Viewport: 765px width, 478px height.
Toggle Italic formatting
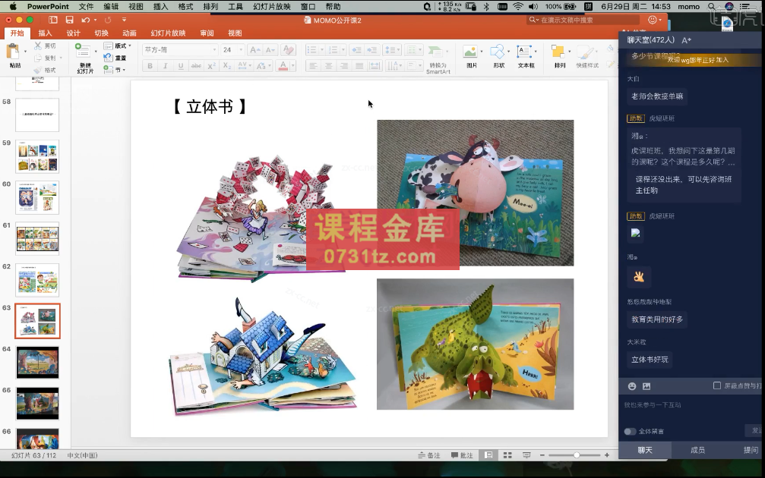(x=166, y=66)
